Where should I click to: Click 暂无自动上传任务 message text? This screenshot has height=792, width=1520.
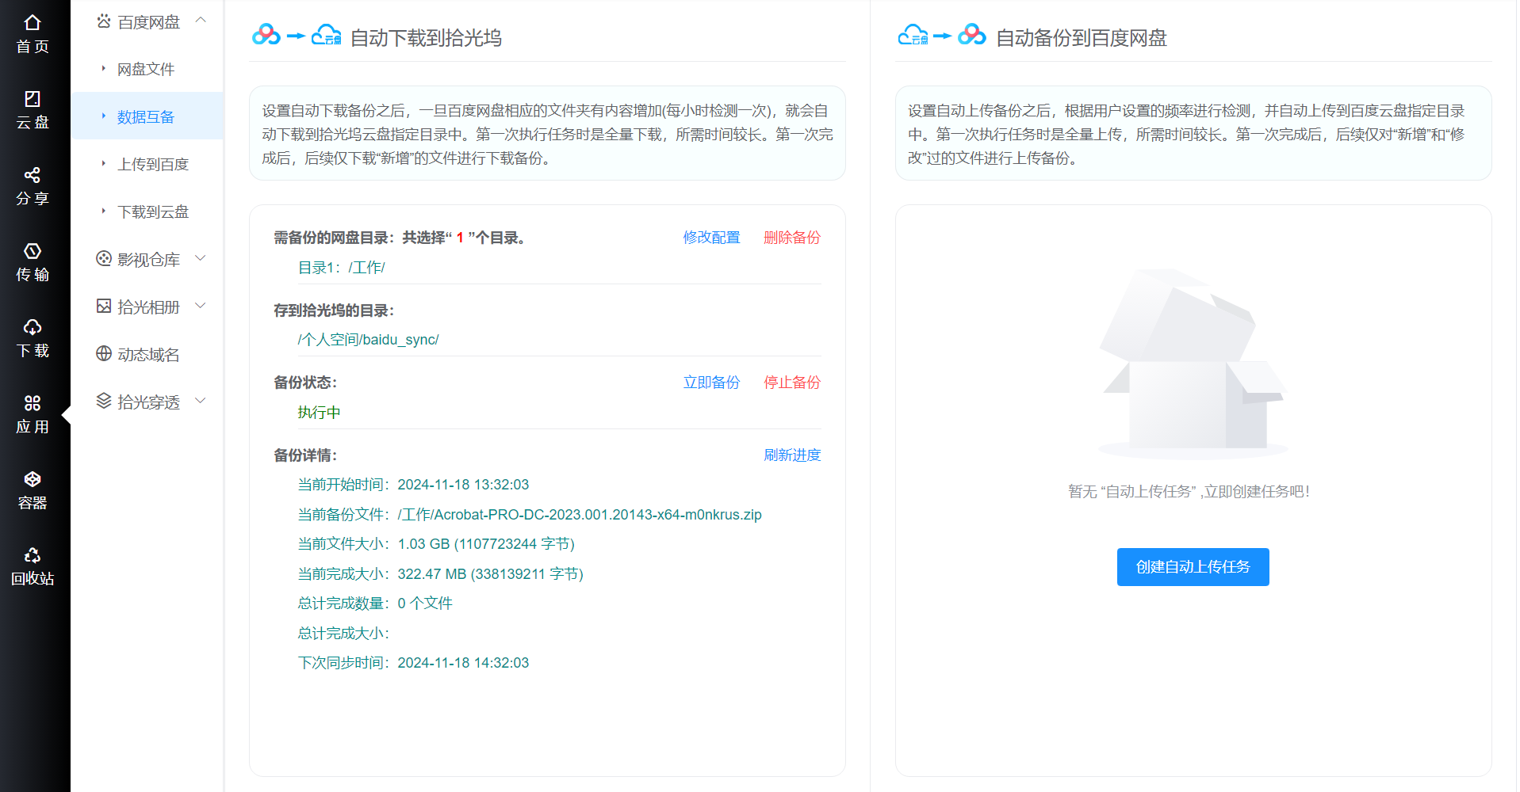point(1189,492)
